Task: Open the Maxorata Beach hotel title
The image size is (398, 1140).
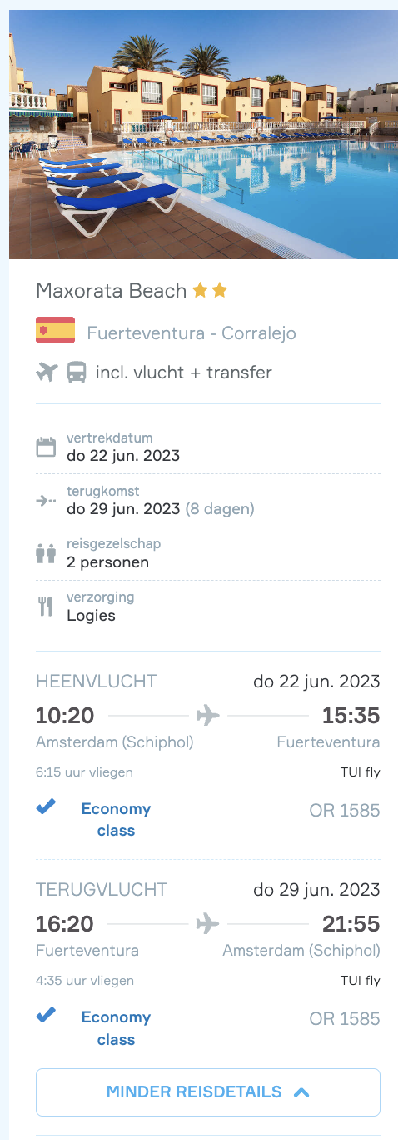Action: point(112,291)
